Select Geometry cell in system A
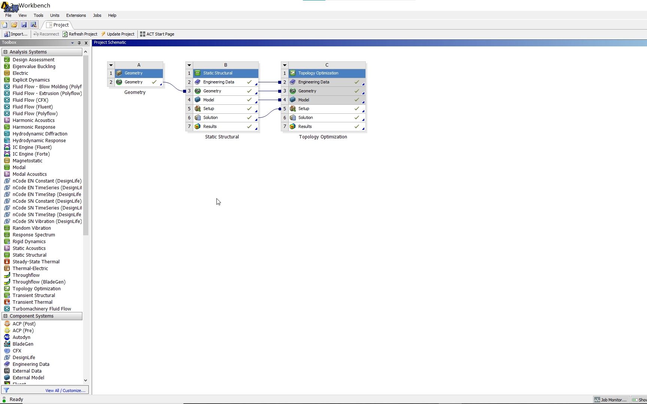This screenshot has width=647, height=404. click(139, 82)
